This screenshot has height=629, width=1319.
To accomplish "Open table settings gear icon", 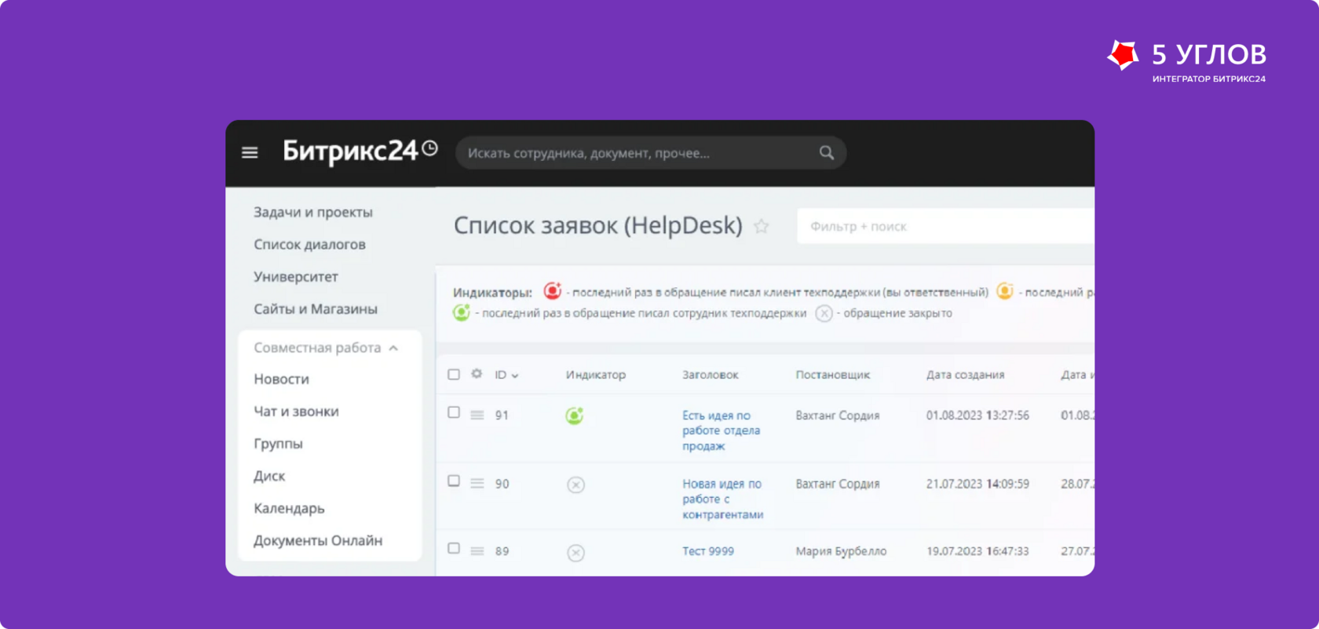I will click(477, 374).
